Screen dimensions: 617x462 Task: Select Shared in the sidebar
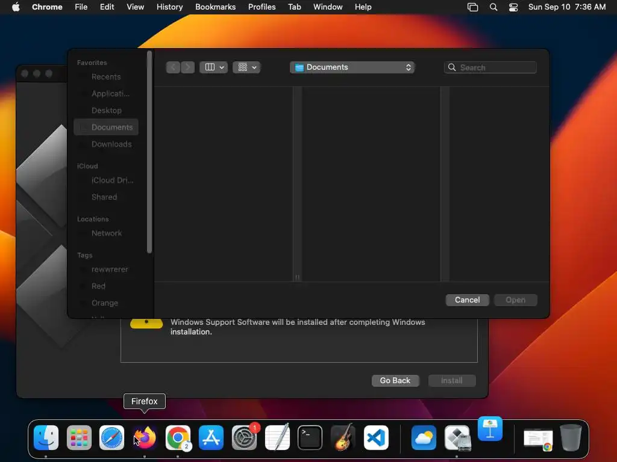coord(106,197)
